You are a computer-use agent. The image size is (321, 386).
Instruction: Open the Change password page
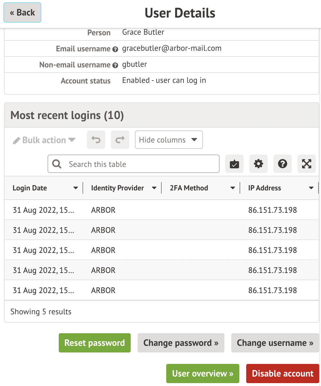[181, 343]
